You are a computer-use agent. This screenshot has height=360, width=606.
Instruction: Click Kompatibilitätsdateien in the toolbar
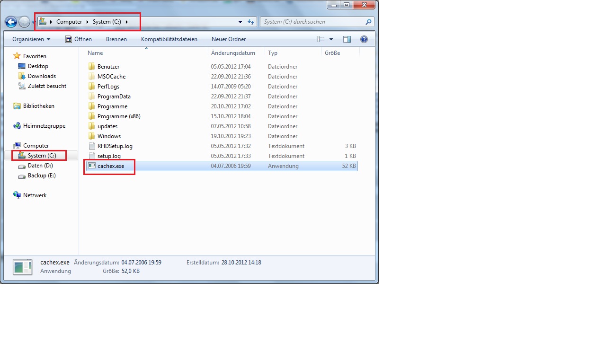(x=169, y=39)
